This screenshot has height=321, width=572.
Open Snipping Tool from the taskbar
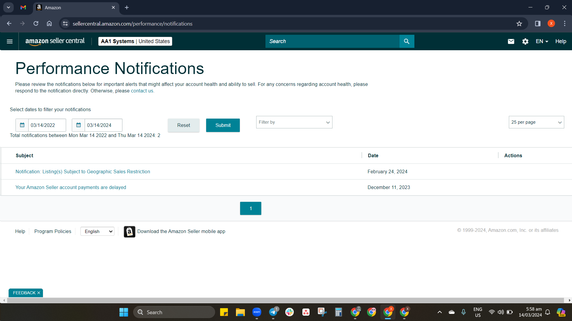322,312
